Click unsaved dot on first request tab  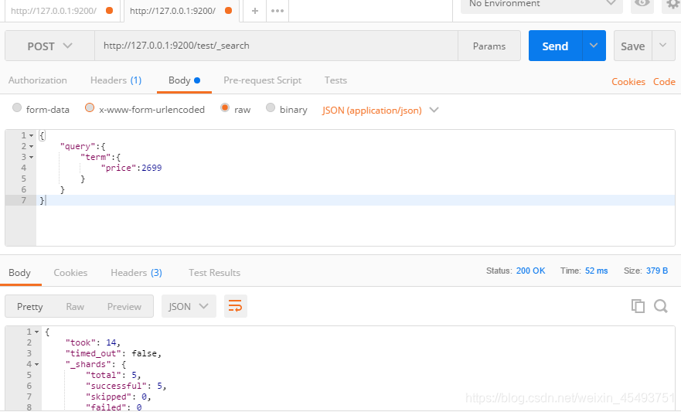[x=110, y=10]
